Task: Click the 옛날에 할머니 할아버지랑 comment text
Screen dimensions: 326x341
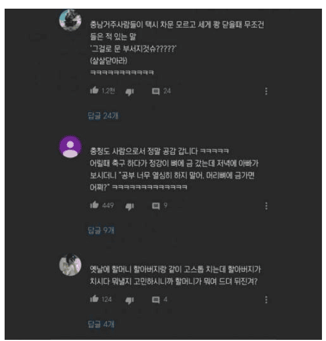Action: coord(175,276)
